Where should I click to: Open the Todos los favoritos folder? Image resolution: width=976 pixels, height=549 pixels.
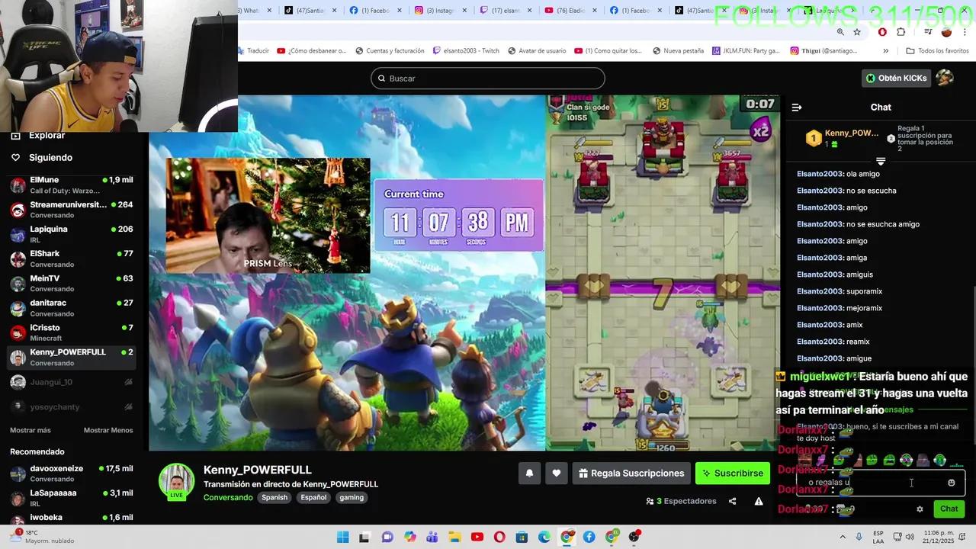click(937, 51)
